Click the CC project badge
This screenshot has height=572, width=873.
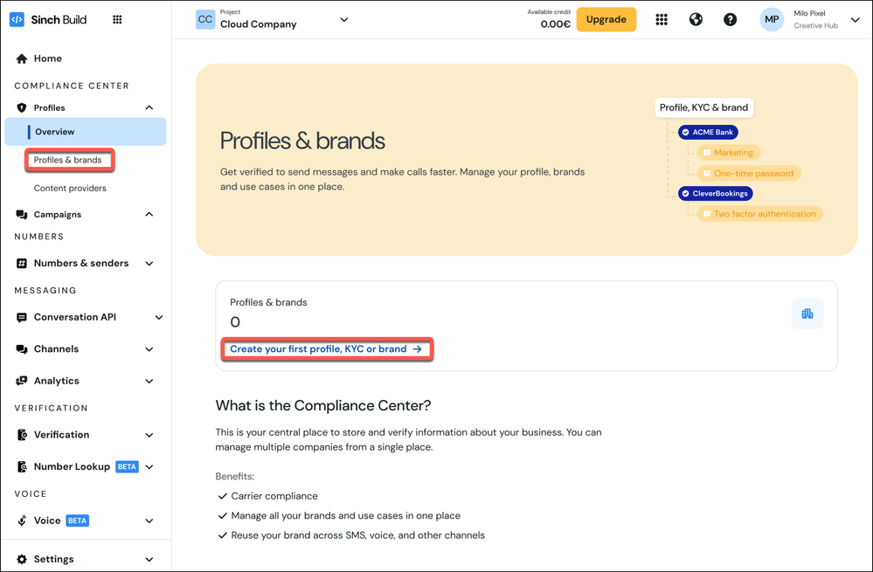point(205,19)
